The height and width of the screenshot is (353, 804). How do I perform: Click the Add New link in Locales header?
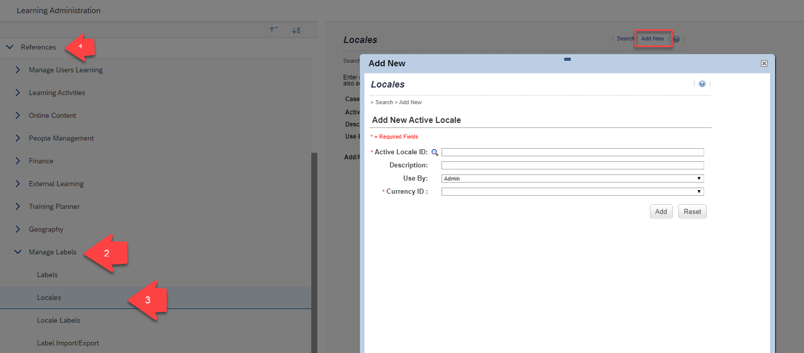pos(652,38)
